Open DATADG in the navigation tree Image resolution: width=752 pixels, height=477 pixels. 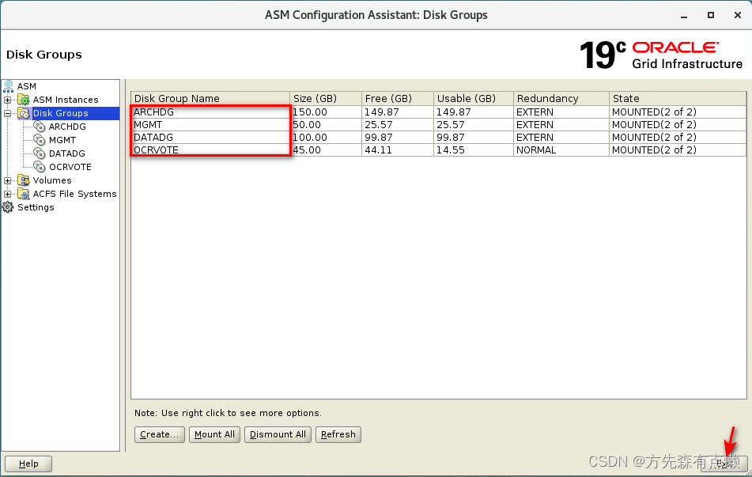click(67, 153)
